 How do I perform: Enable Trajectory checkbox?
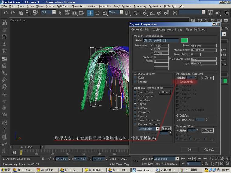[x=135, y=112]
